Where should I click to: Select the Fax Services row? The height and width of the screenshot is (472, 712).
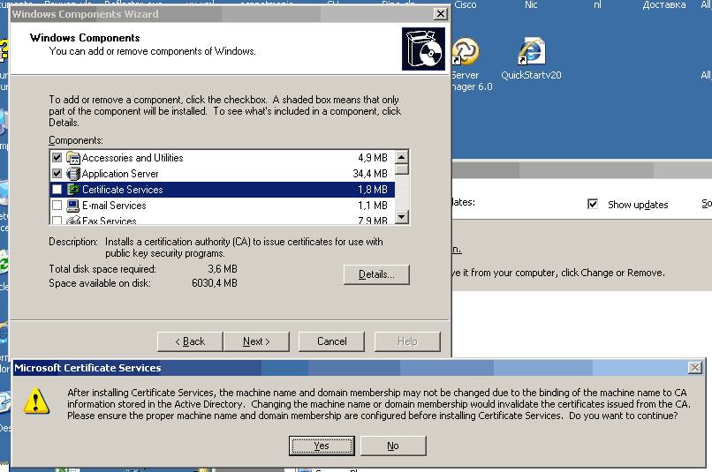(x=222, y=220)
